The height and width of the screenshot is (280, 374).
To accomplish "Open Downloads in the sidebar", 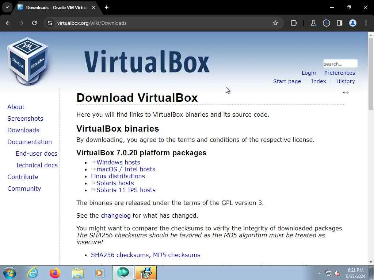I will pyautogui.click(x=23, y=130).
